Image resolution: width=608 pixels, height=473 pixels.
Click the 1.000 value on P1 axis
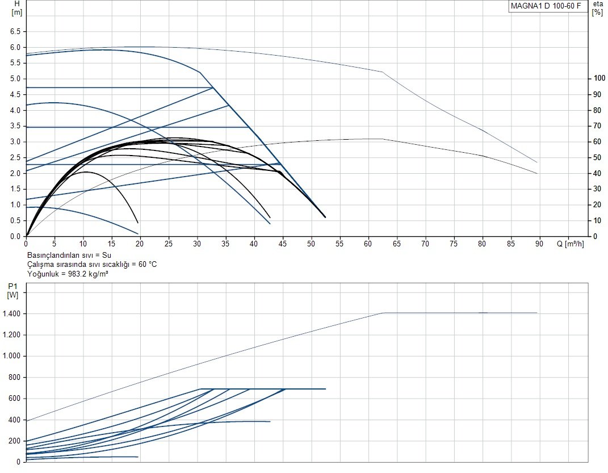pyautogui.click(x=11, y=356)
